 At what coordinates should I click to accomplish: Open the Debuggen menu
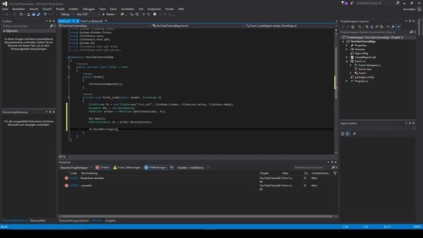pos(89,9)
